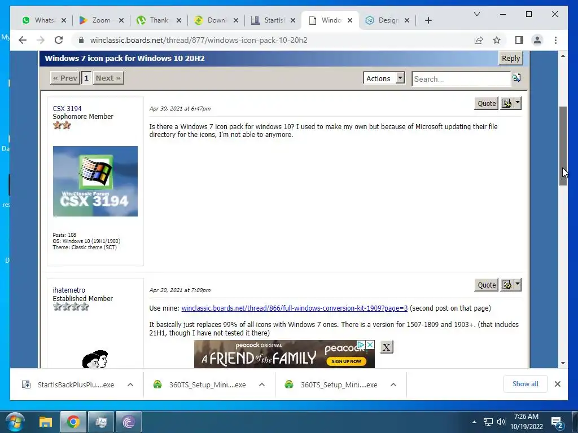The width and height of the screenshot is (578, 433).
Task: Close ad with the X button
Action: [386, 347]
